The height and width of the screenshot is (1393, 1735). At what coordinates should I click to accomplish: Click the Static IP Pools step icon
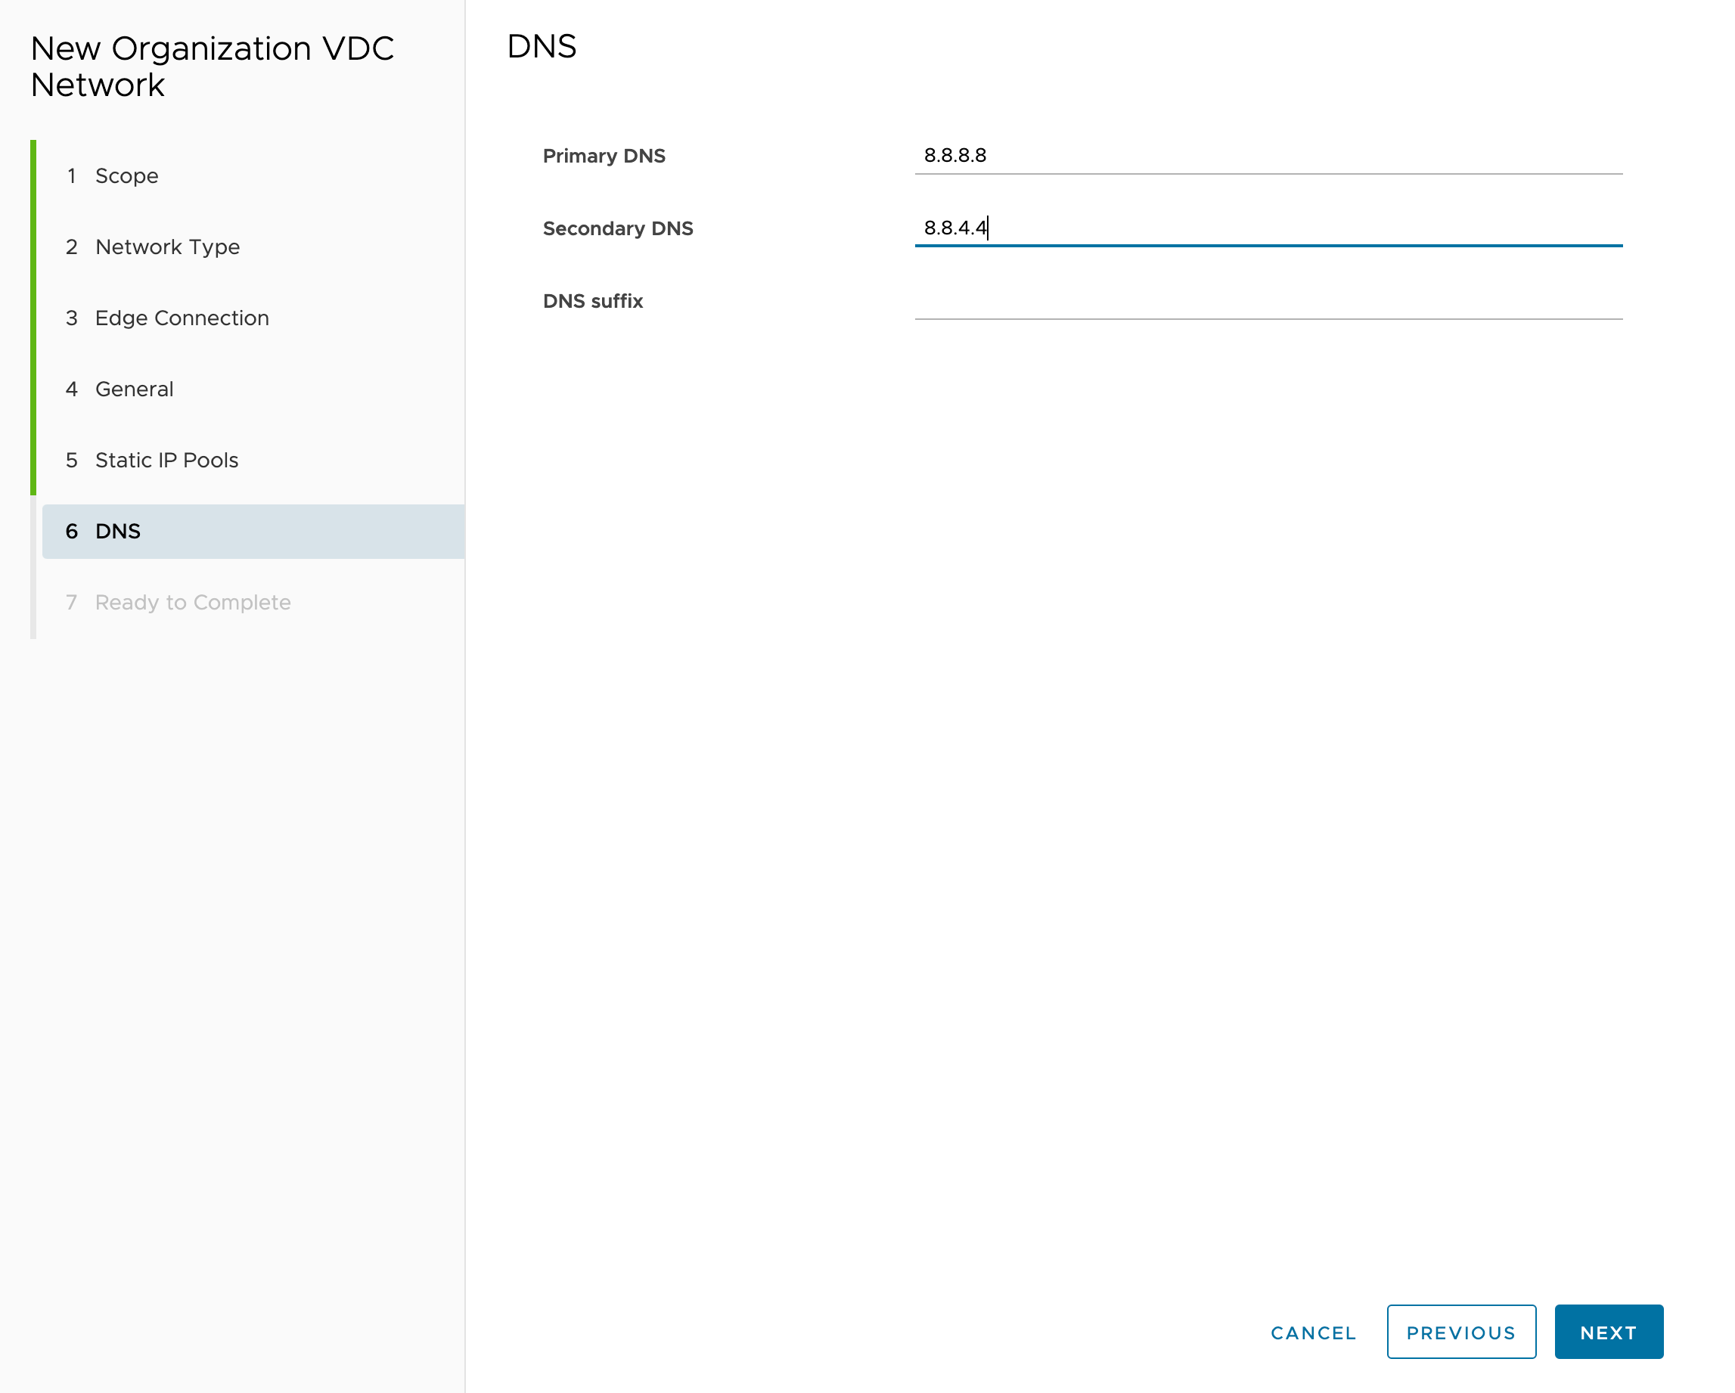click(x=73, y=459)
